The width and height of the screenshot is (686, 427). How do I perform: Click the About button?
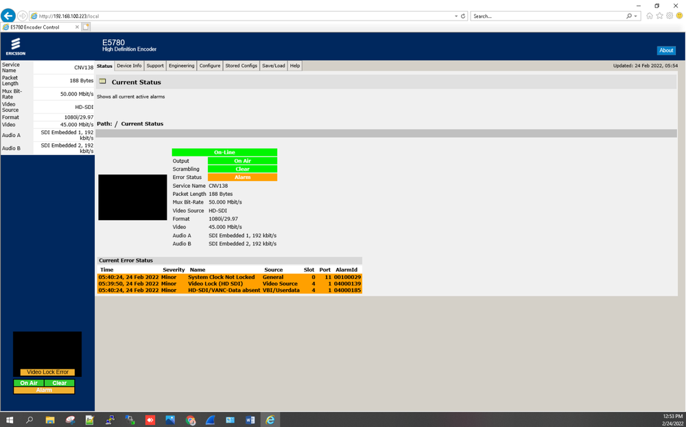pos(666,50)
